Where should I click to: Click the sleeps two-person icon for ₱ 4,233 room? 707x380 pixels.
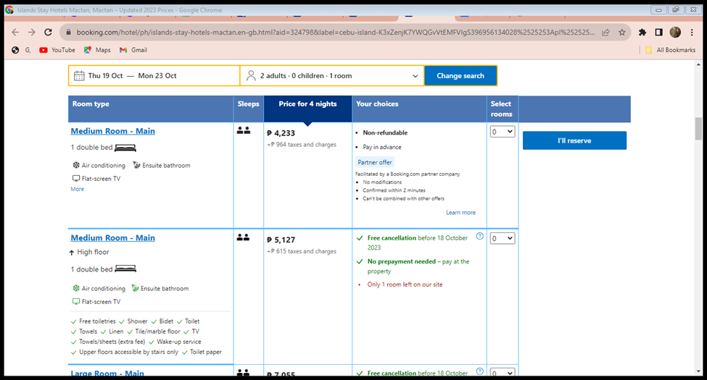pos(244,130)
